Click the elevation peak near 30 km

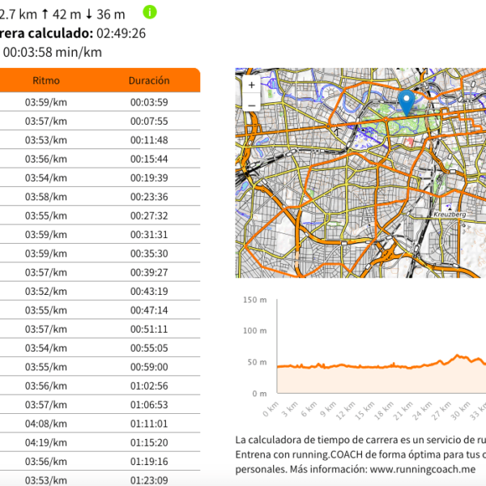point(459,356)
